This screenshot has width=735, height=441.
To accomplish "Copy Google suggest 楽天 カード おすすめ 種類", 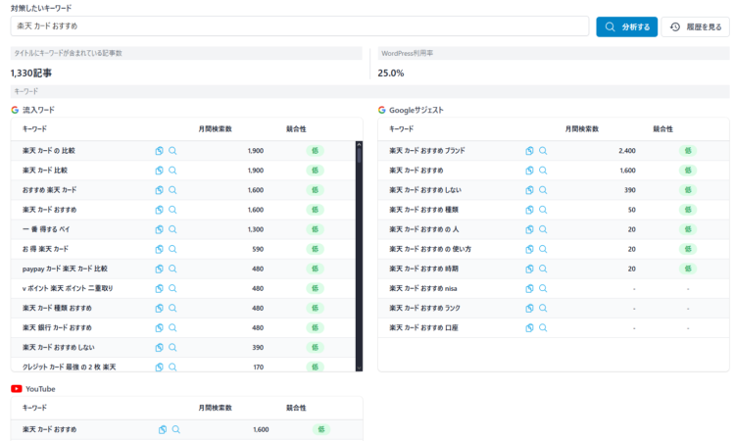I will (529, 210).
